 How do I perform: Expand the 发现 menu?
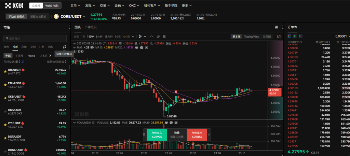coord(90,5)
